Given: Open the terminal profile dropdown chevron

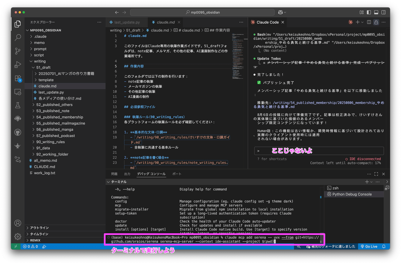Looking at the screenshot, I should click(x=372, y=182).
